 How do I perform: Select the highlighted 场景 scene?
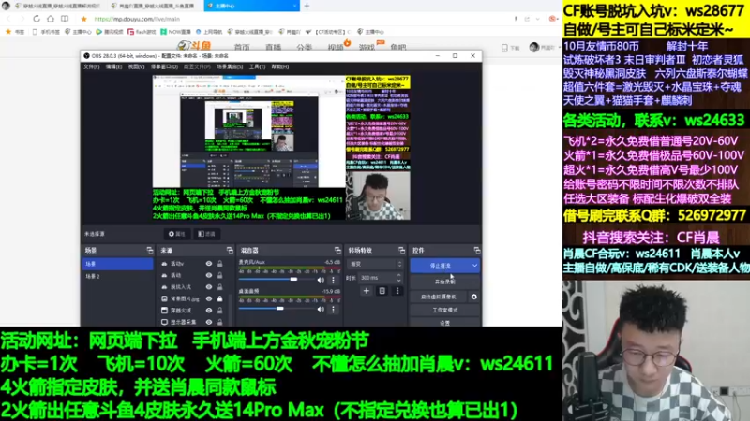coord(118,264)
